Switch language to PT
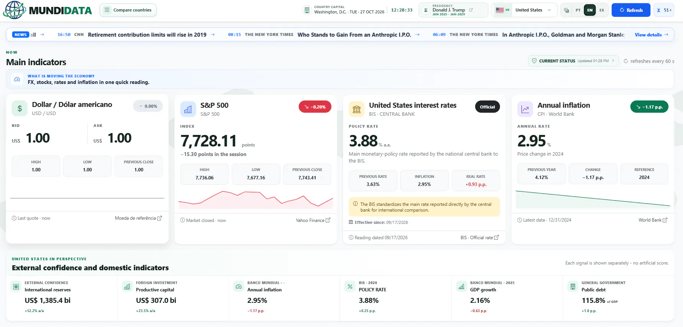Image resolution: width=683 pixels, height=327 pixels. coord(578,10)
